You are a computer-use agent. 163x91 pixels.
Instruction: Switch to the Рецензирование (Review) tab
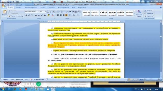[63, 8]
